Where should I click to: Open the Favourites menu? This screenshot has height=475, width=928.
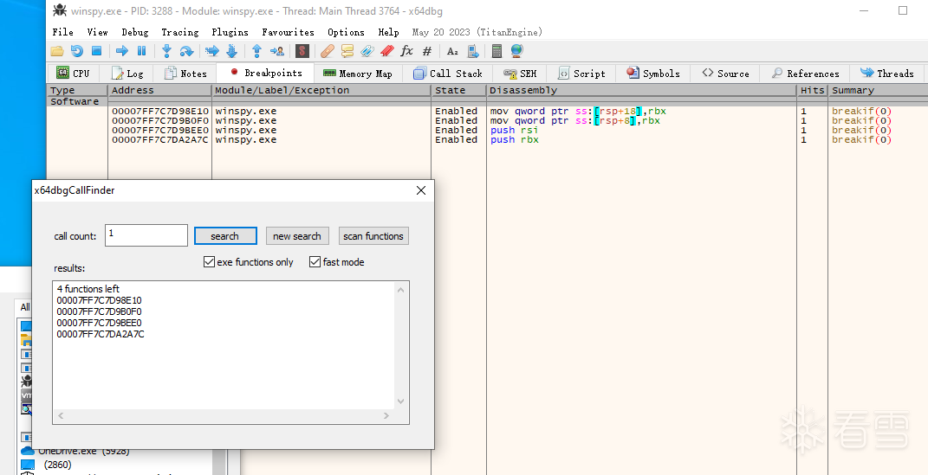[x=289, y=32]
